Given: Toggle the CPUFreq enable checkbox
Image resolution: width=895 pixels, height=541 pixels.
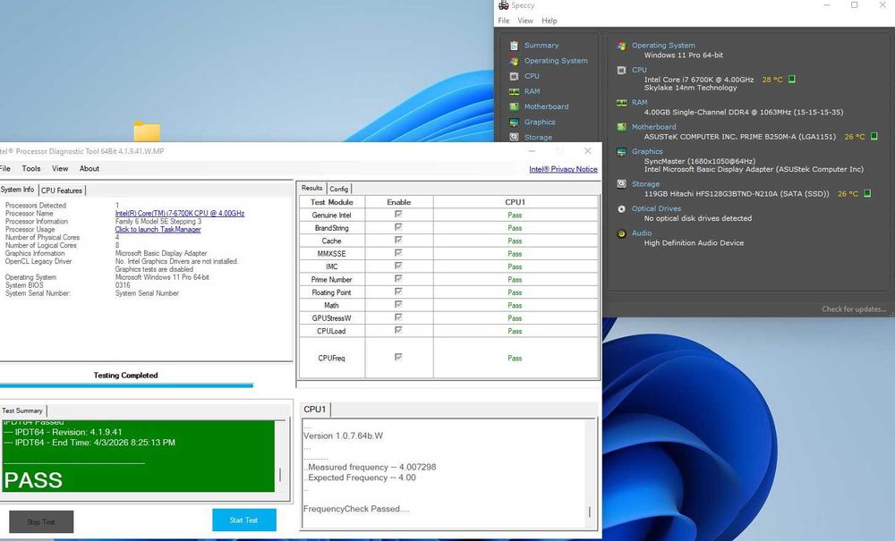Looking at the screenshot, I should pyautogui.click(x=398, y=358).
